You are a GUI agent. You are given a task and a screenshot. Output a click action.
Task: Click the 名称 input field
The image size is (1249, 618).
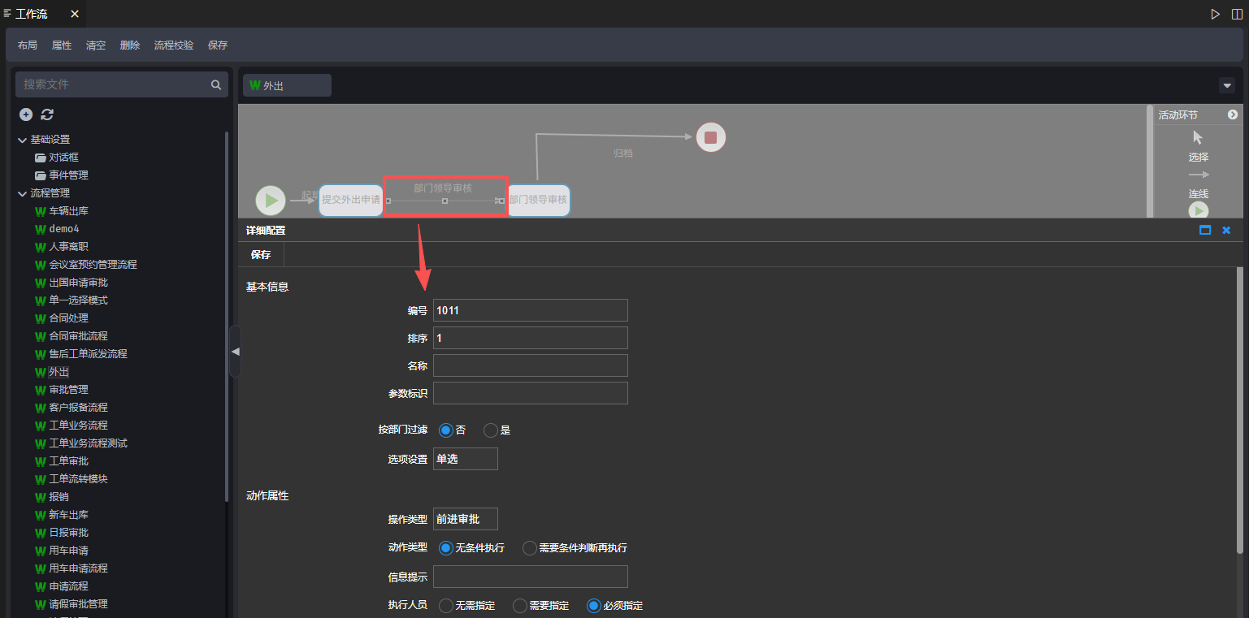tap(530, 365)
